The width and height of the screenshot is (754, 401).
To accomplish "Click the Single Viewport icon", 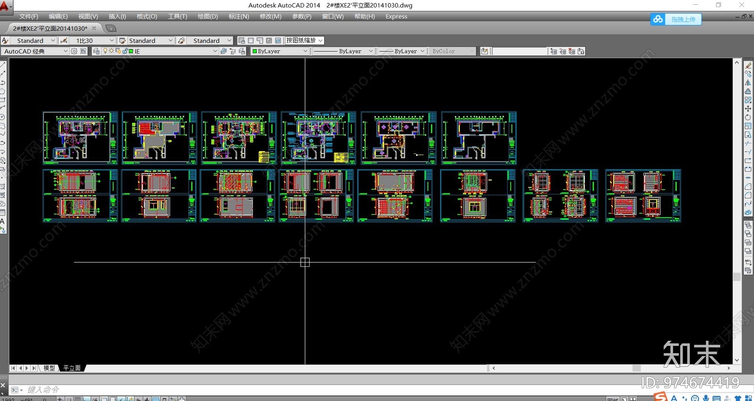I will (x=251, y=40).
